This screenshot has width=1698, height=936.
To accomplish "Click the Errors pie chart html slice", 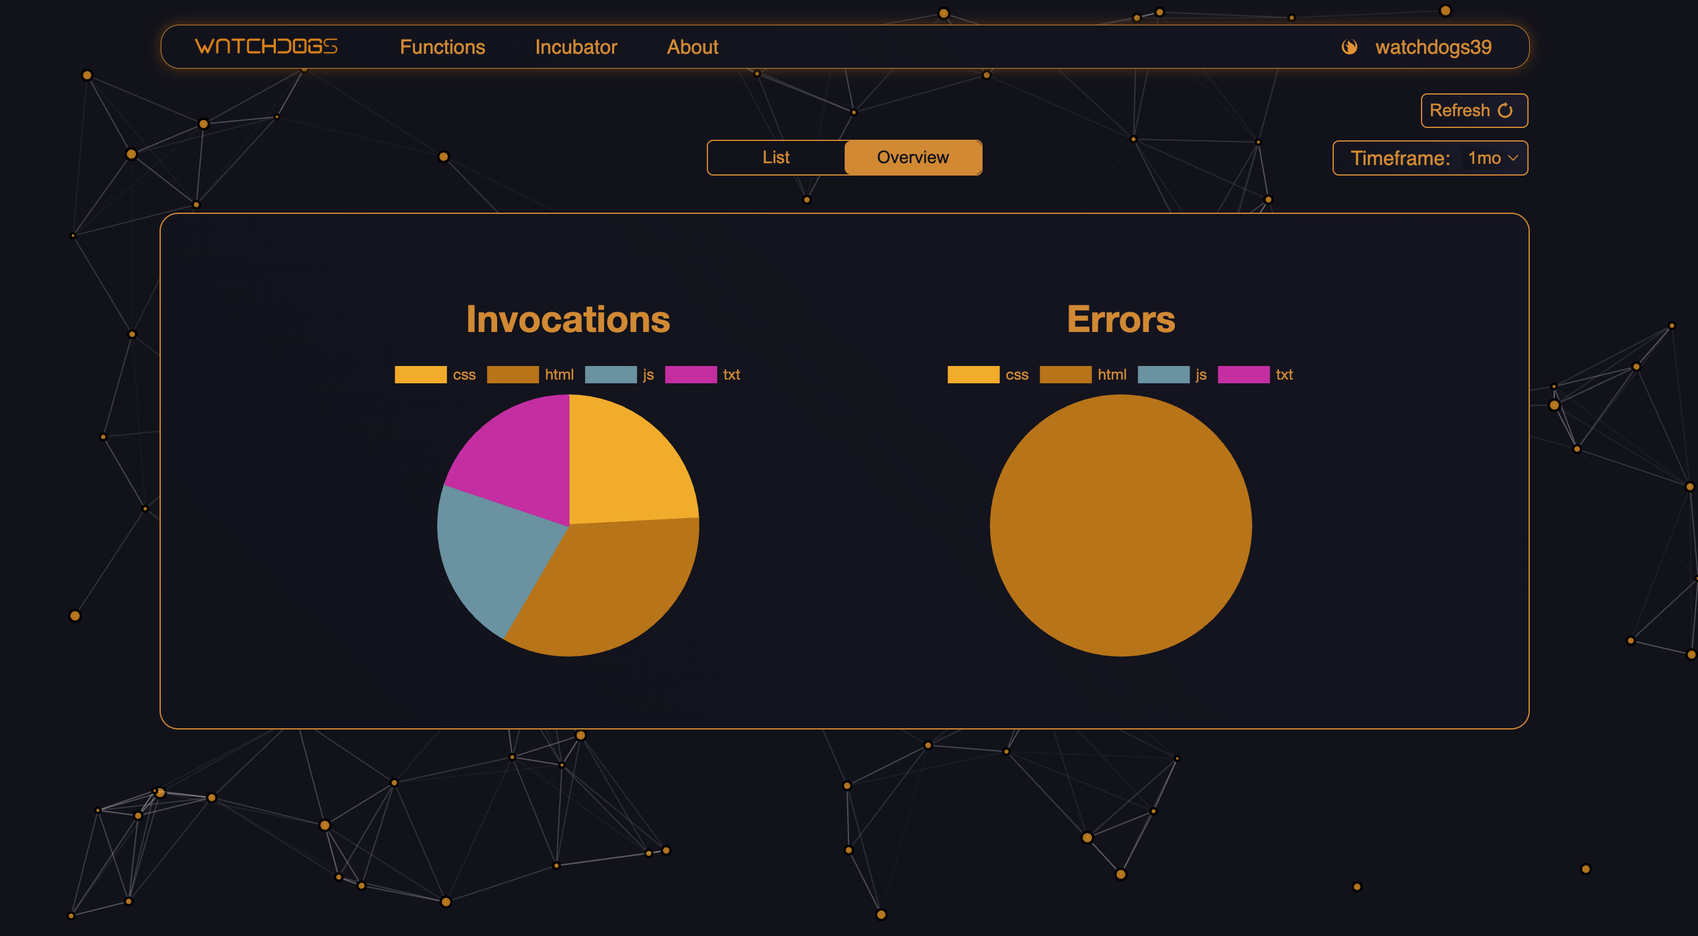I will click(x=1120, y=525).
